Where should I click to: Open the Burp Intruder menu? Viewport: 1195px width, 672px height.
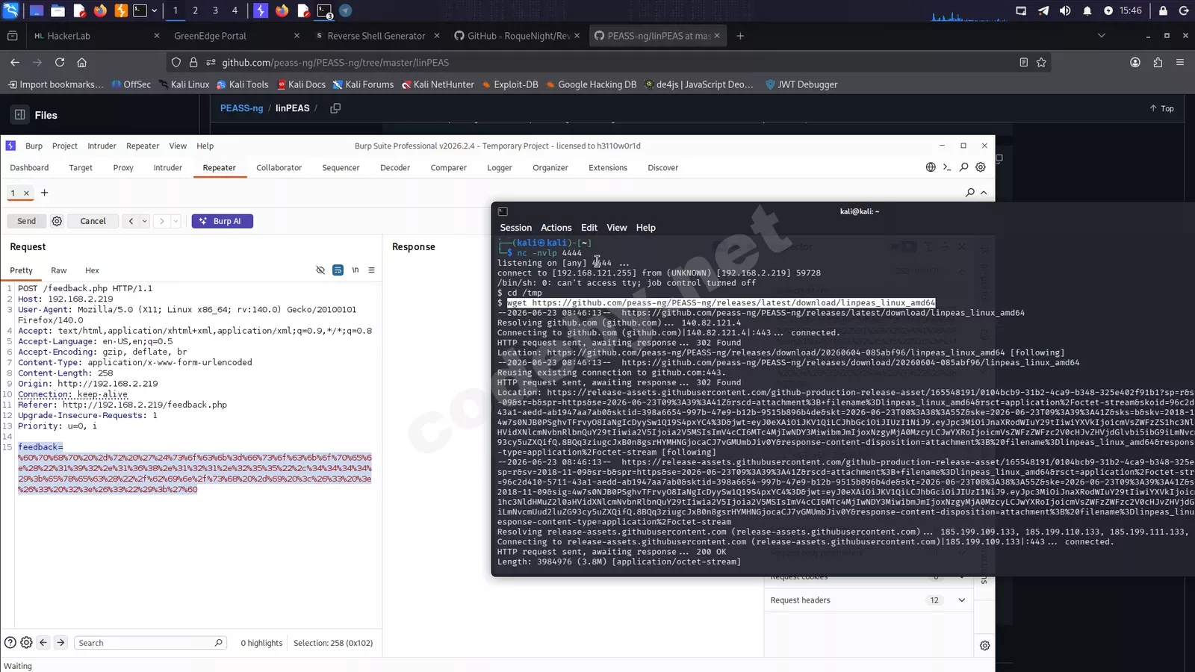tap(102, 146)
